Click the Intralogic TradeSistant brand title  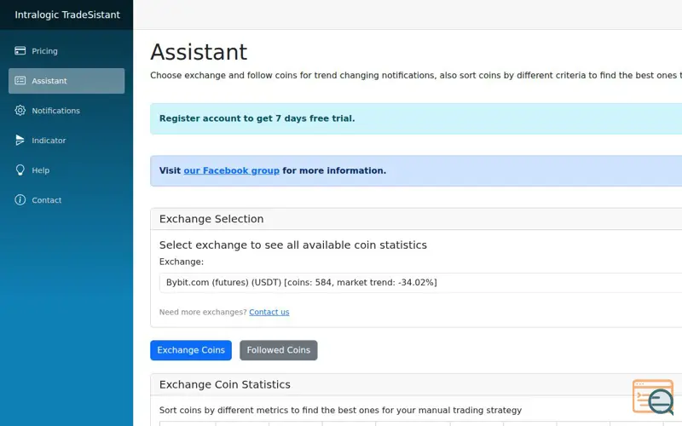[67, 14]
